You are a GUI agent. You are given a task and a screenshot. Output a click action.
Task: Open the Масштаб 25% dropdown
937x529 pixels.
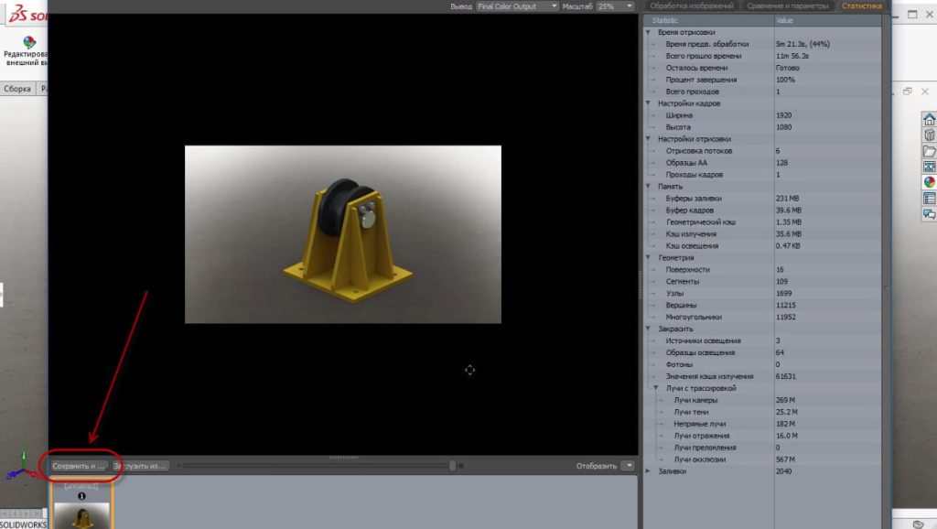(615, 6)
